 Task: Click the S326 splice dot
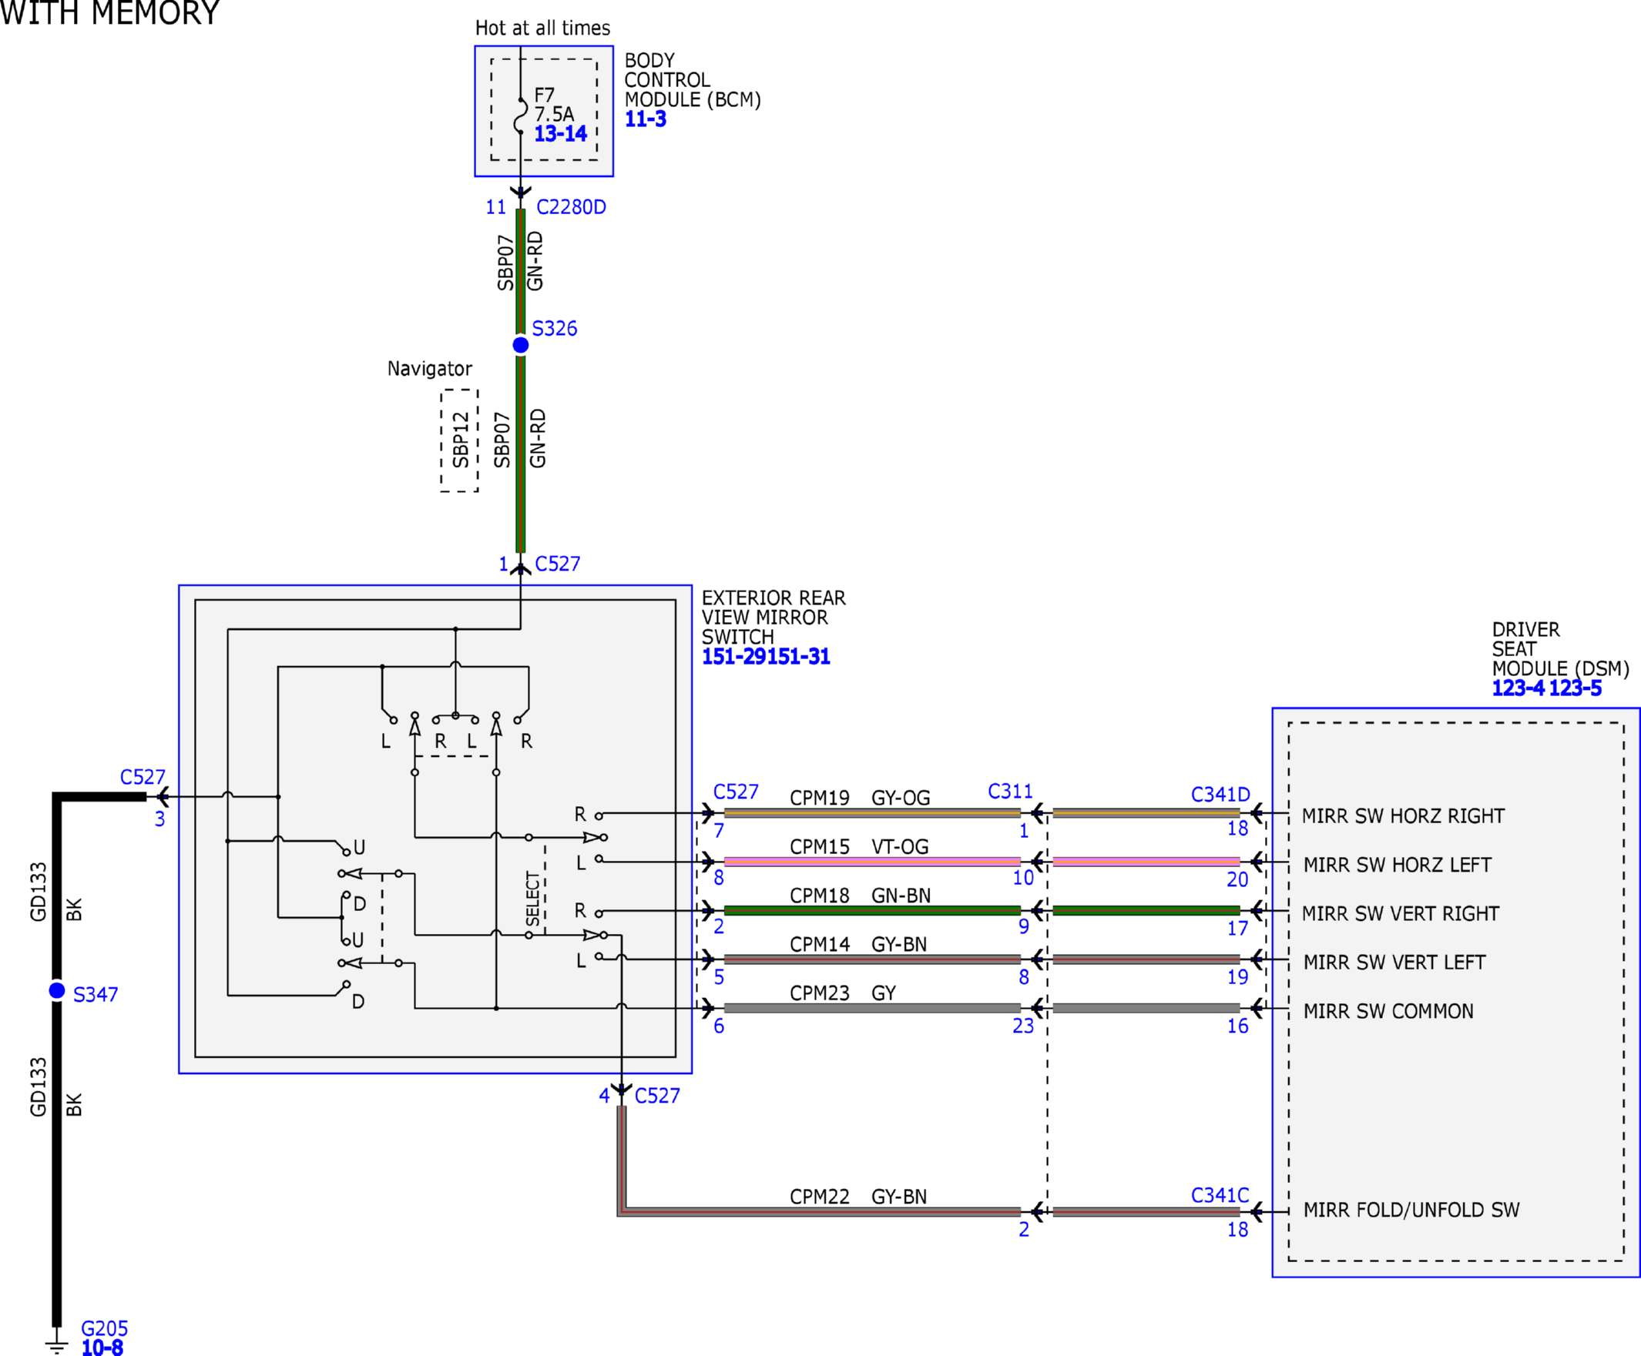(521, 345)
